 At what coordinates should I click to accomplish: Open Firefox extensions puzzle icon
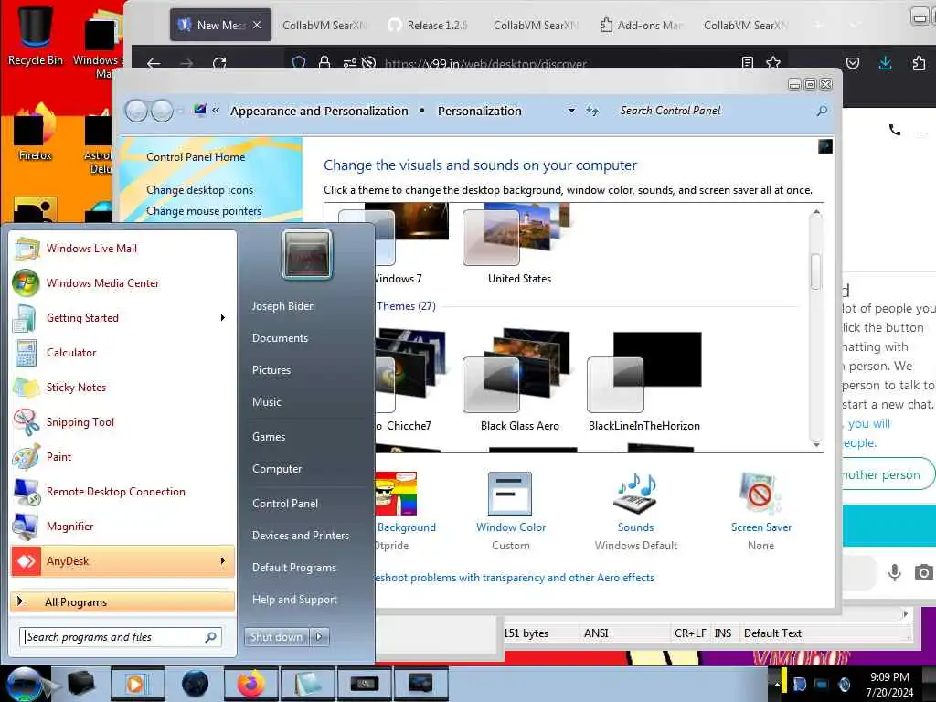tap(920, 63)
